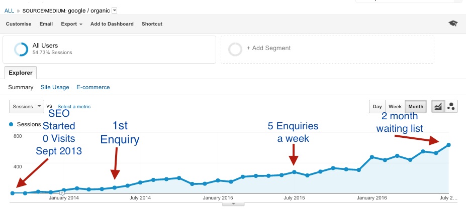Click the ALL breadcrumb link
This screenshot has width=466, height=213.
(x=9, y=11)
